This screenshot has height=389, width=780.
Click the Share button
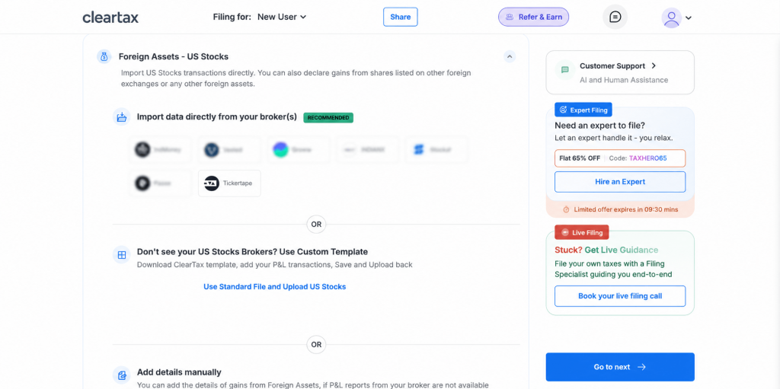pos(401,17)
